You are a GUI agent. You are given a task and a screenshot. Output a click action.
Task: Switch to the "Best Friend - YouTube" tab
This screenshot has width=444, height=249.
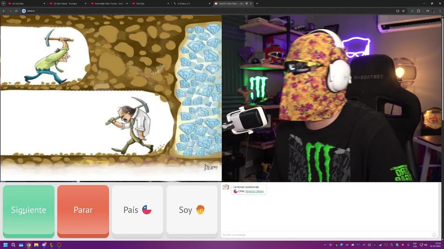(x=66, y=3)
